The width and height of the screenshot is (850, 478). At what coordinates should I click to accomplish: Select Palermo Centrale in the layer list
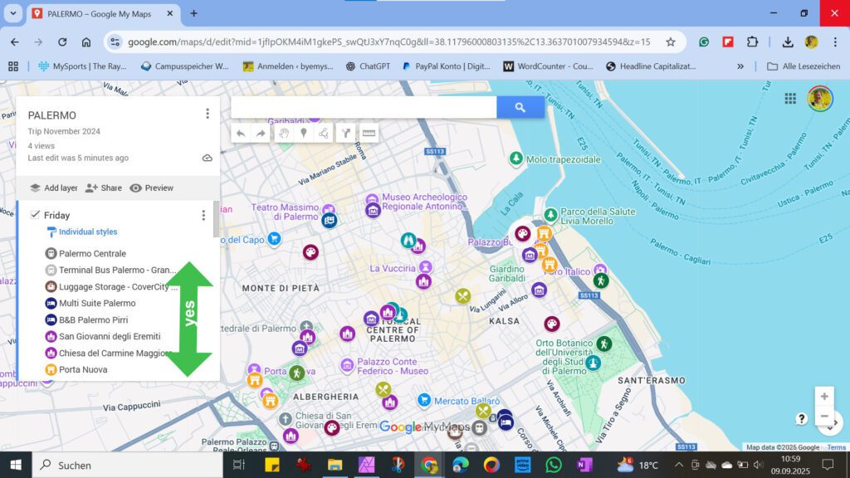pyautogui.click(x=91, y=253)
